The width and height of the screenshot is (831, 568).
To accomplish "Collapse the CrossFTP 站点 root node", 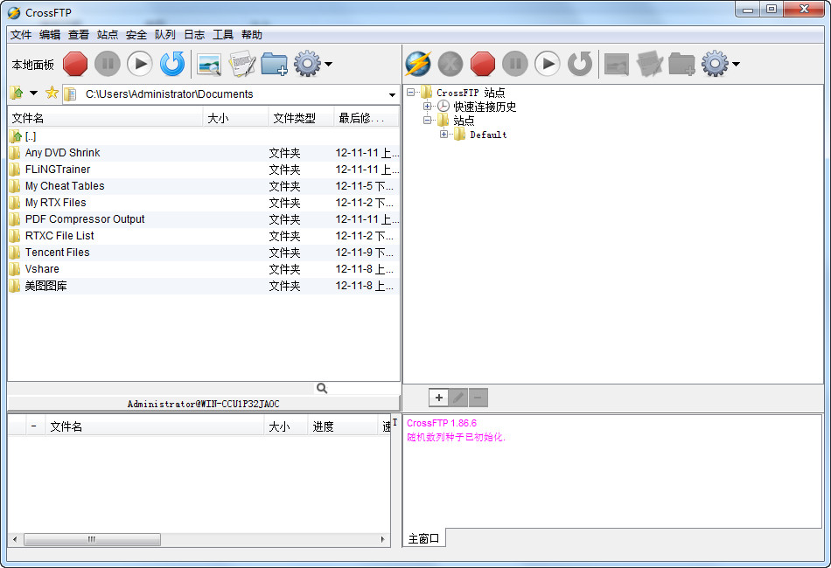I will tap(411, 92).
